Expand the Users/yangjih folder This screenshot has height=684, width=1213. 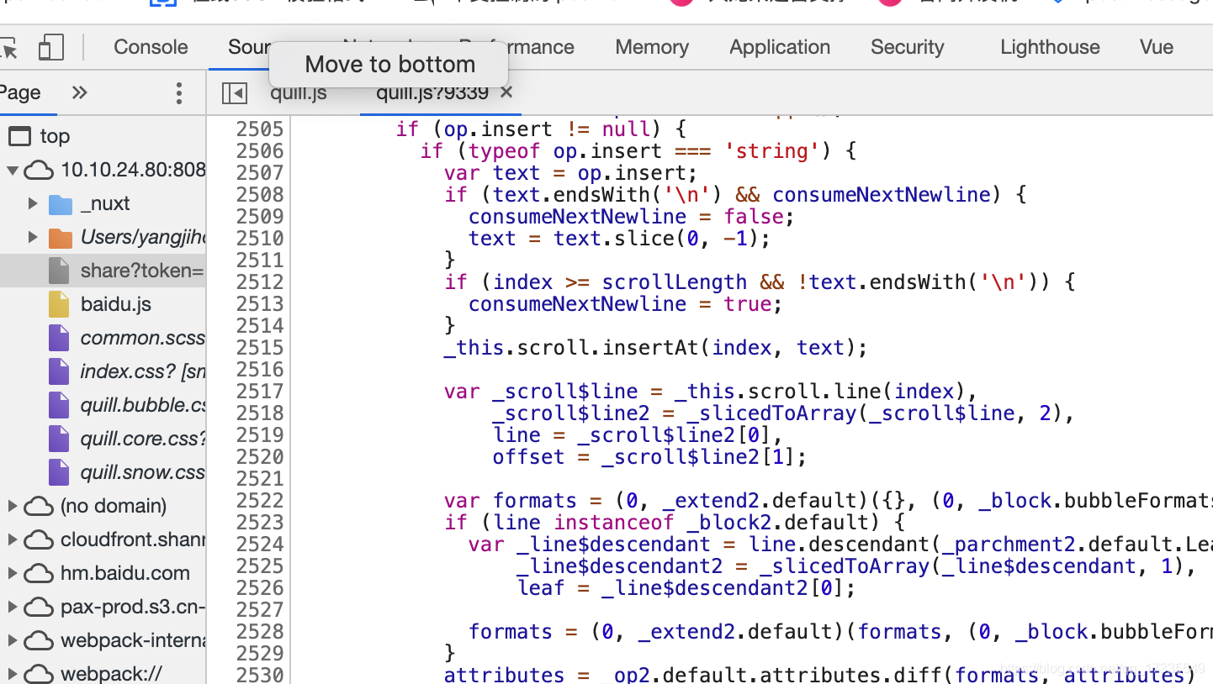[33, 237]
